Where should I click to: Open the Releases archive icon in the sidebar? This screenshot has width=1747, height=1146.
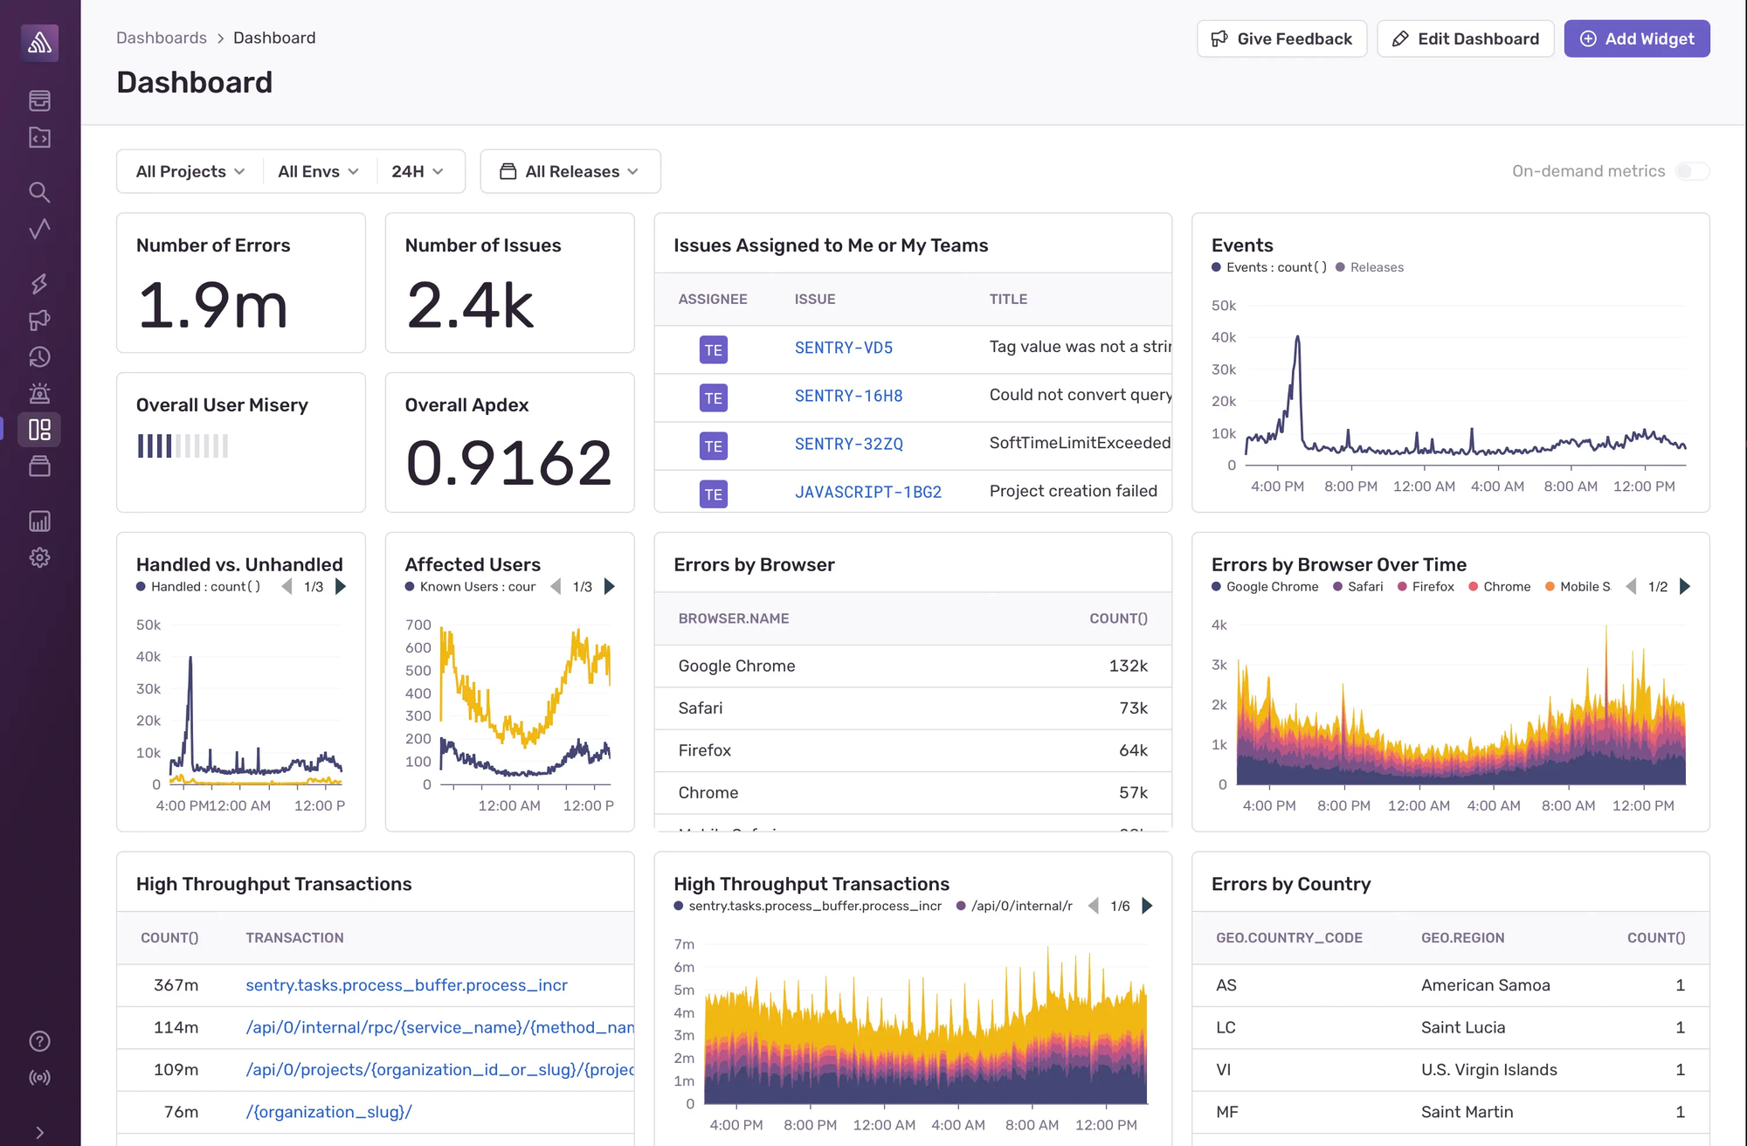click(x=39, y=466)
